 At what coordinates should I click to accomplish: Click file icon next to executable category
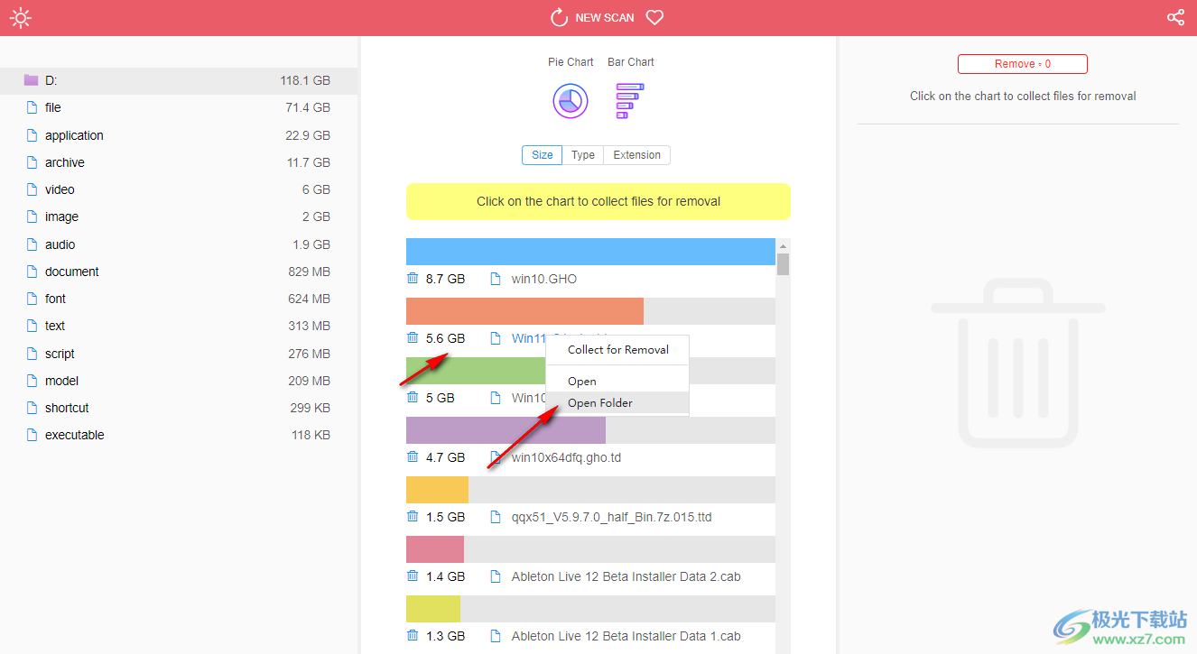pos(32,435)
